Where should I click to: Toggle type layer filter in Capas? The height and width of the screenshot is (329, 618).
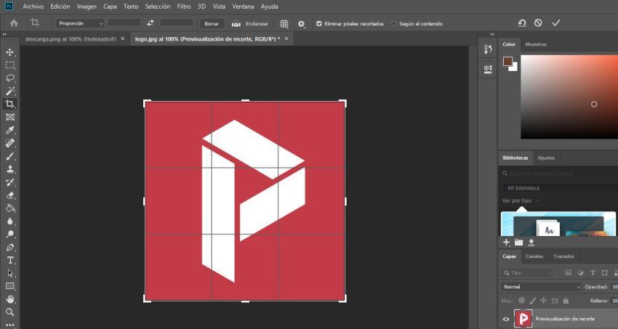(x=593, y=273)
